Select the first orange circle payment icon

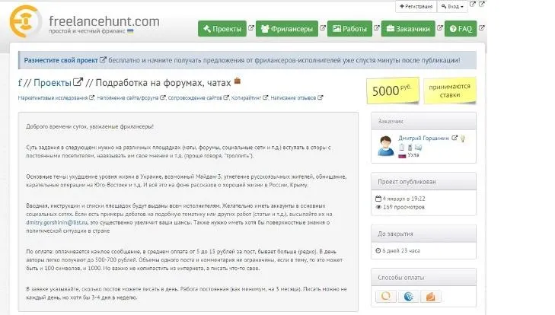(x=388, y=296)
